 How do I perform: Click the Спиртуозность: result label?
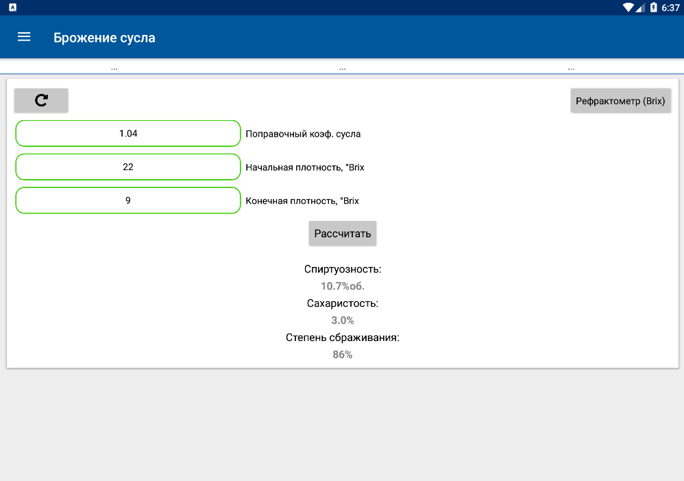click(x=343, y=269)
